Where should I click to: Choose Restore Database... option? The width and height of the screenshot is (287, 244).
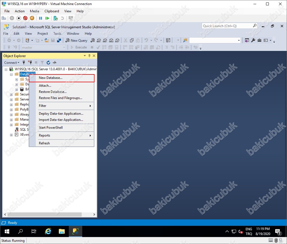(x=62, y=92)
